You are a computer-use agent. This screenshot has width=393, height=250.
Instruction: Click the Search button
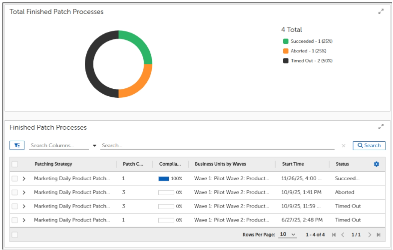coord(369,146)
